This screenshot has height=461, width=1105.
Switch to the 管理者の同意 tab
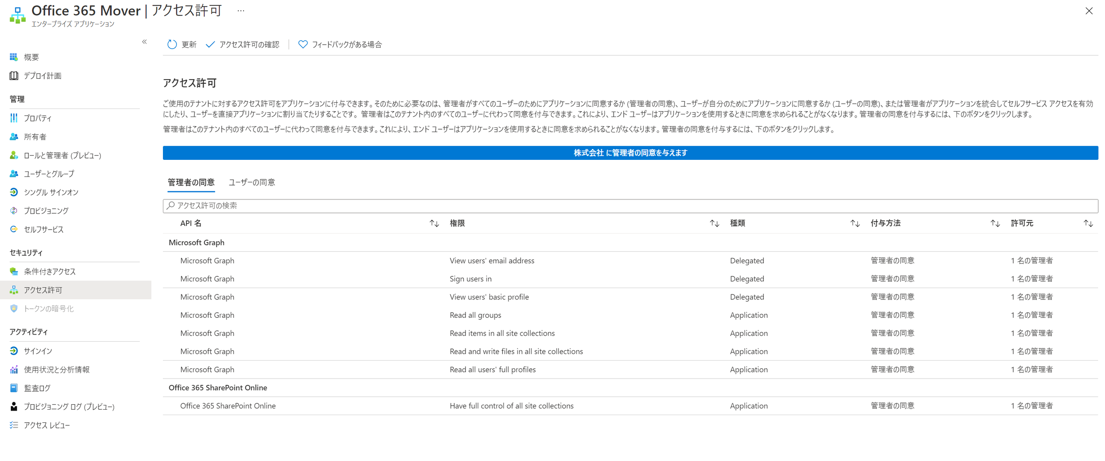191,182
